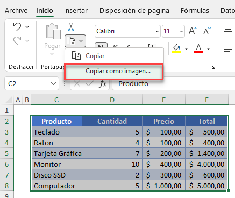Switch to the Insertar tab

point(76,11)
